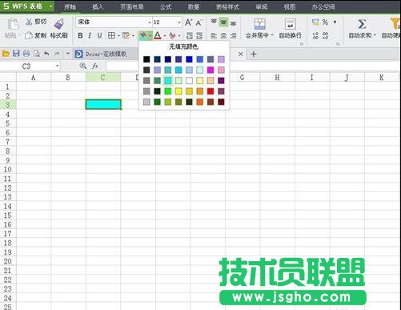Open the WPS 表格 application menu arrow
Screen dimensions: 401x310
pyautogui.click(x=50, y=6)
